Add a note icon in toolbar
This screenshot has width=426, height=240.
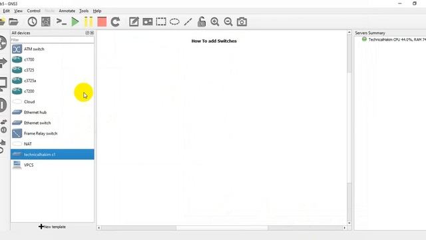coord(134,22)
